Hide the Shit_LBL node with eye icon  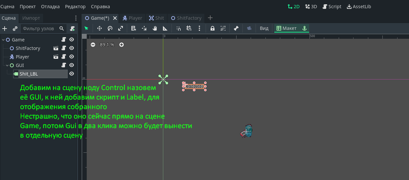(72, 74)
